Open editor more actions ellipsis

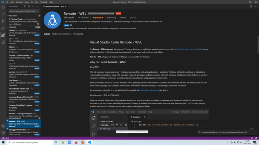coord(255,6)
